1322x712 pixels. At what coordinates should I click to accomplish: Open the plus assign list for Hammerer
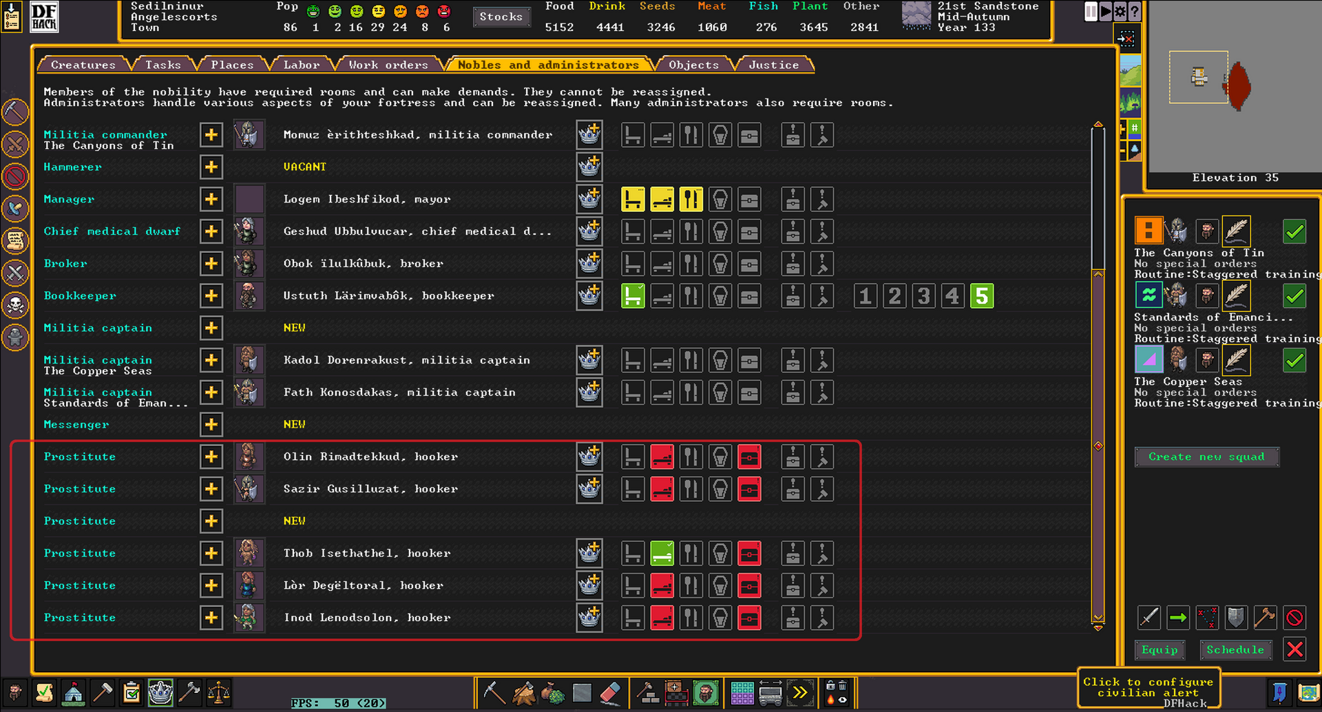pyautogui.click(x=211, y=167)
